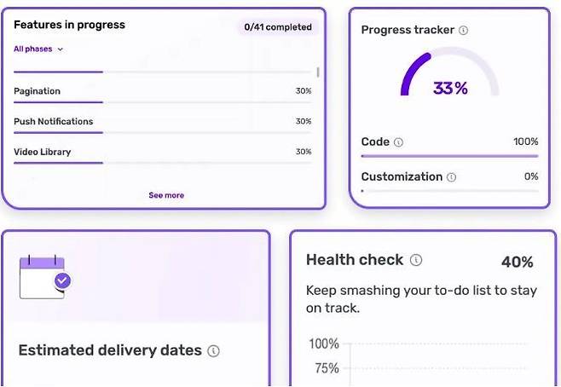The image size is (561, 387).
Task: Click info icon beside Health check
Action: [416, 260]
